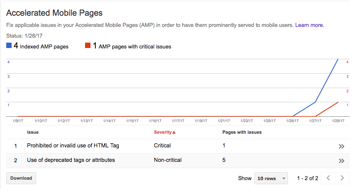Click the 1/9/17 date label on chart
The image size is (356, 195).
[x=18, y=121]
